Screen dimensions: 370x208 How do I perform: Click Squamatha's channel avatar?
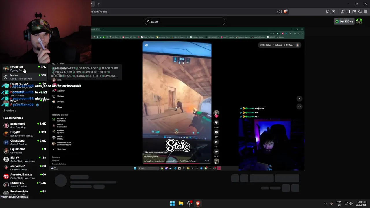coord(6,151)
